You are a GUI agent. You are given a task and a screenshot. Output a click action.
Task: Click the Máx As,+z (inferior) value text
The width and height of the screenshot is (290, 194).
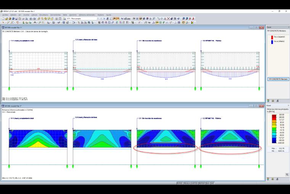(15, 98)
